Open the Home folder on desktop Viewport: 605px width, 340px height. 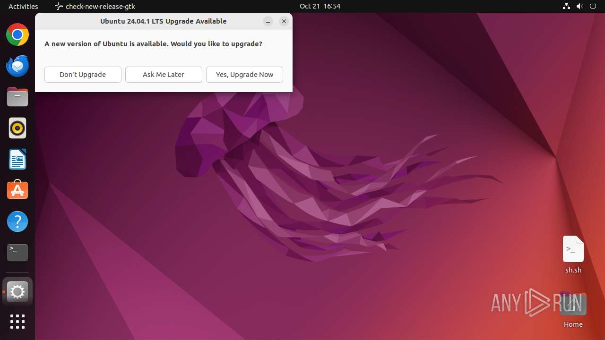573,310
